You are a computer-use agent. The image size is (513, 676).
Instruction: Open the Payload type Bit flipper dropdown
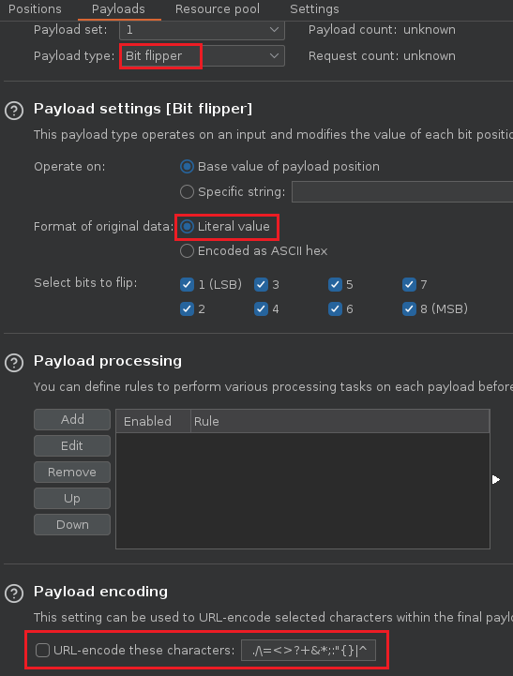pyautogui.click(x=202, y=56)
